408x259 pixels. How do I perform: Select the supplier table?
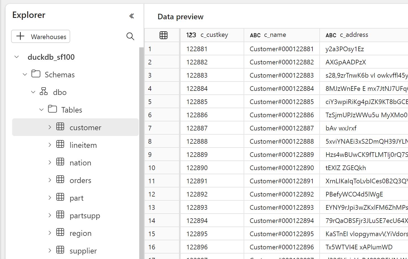83,250
